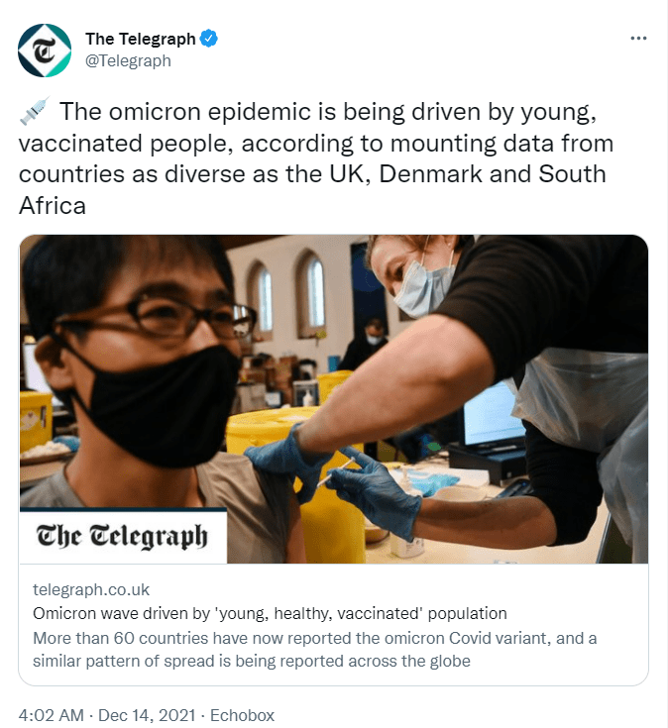Click The Telegraph display name

click(x=141, y=39)
